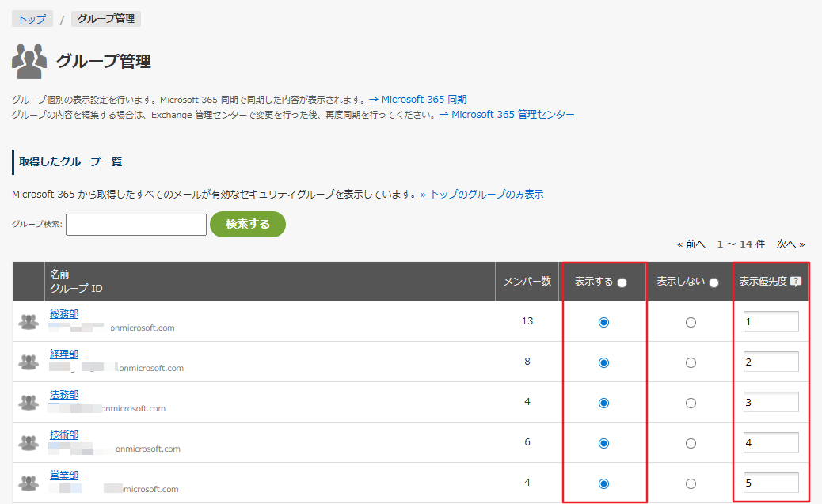The width and height of the screenshot is (822, 504).
Task: Click the メンバー数 column header
Action: [x=527, y=282]
